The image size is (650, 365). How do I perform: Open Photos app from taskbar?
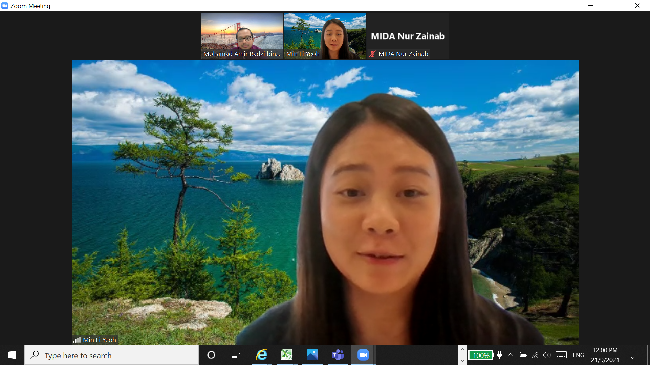point(312,355)
